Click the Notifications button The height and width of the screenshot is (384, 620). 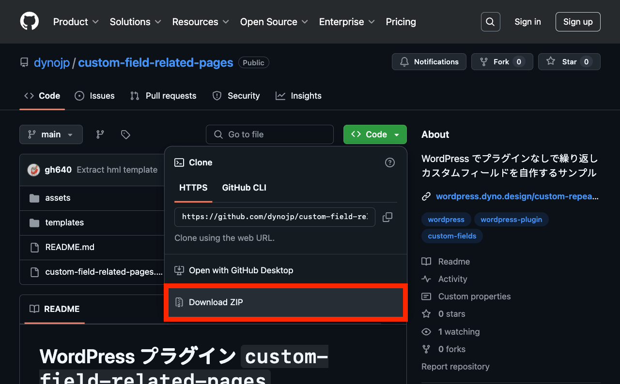429,62
